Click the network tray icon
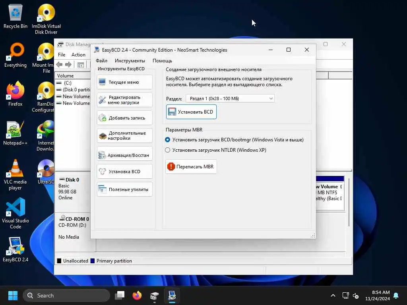The width and height of the screenshot is (407, 305). click(x=345, y=295)
